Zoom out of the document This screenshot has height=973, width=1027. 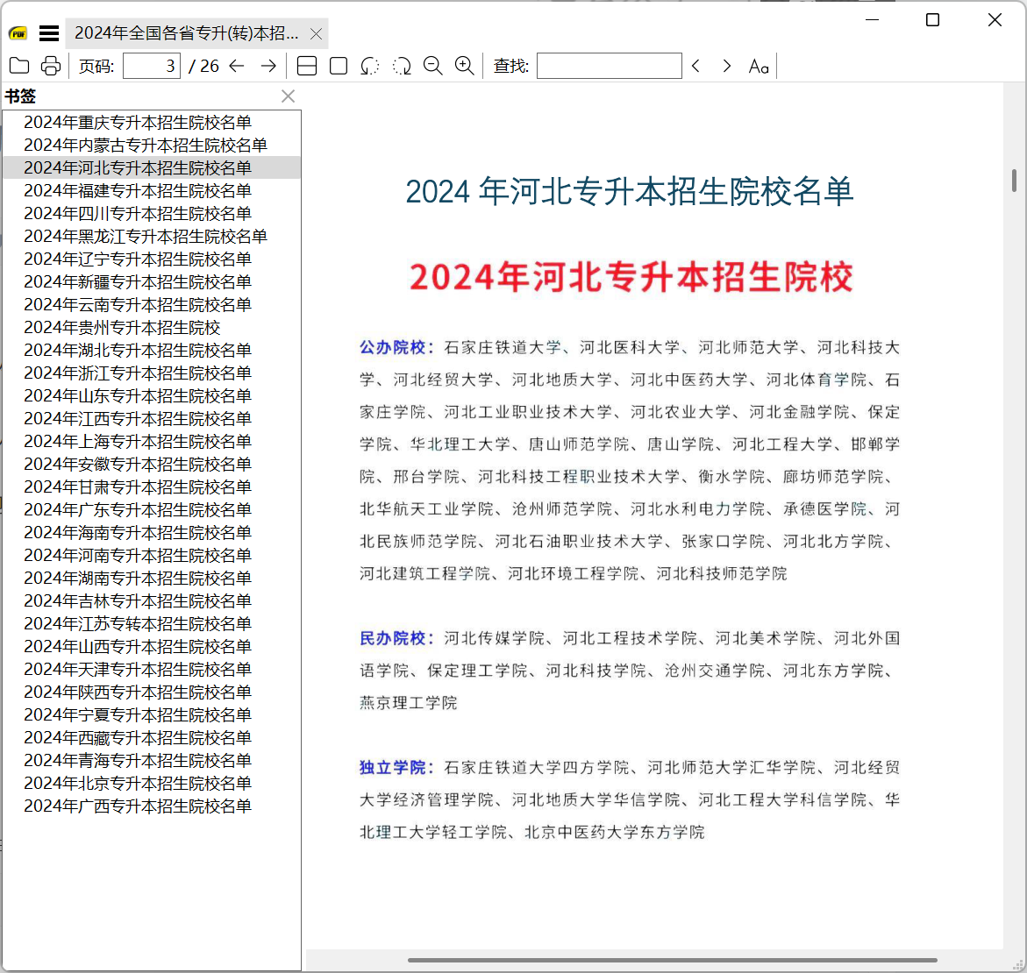tap(432, 65)
